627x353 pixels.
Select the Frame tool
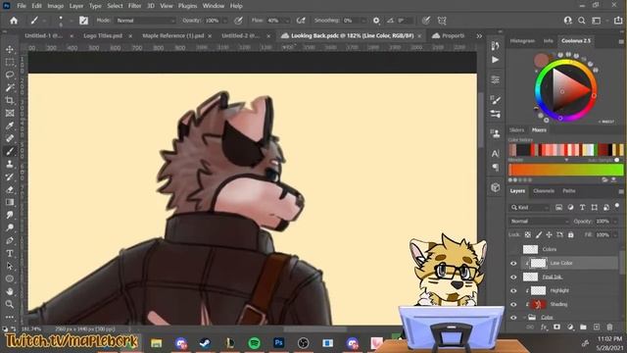click(x=10, y=114)
